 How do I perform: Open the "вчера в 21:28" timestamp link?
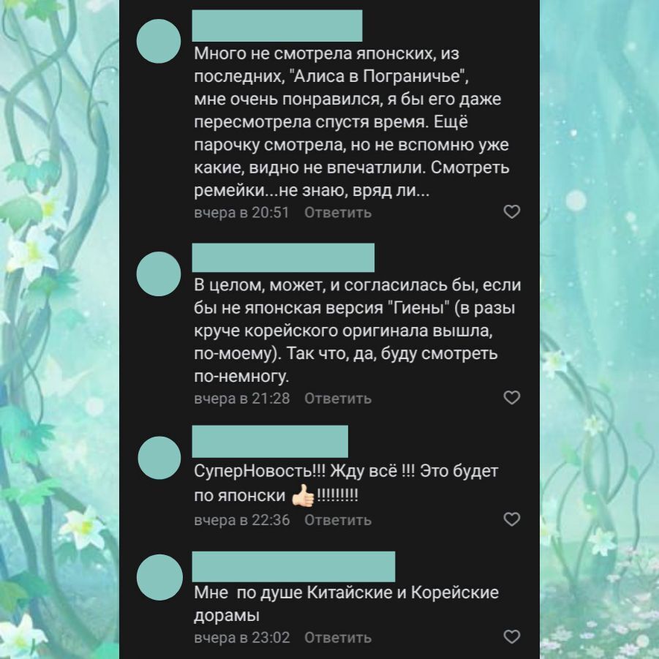point(241,399)
